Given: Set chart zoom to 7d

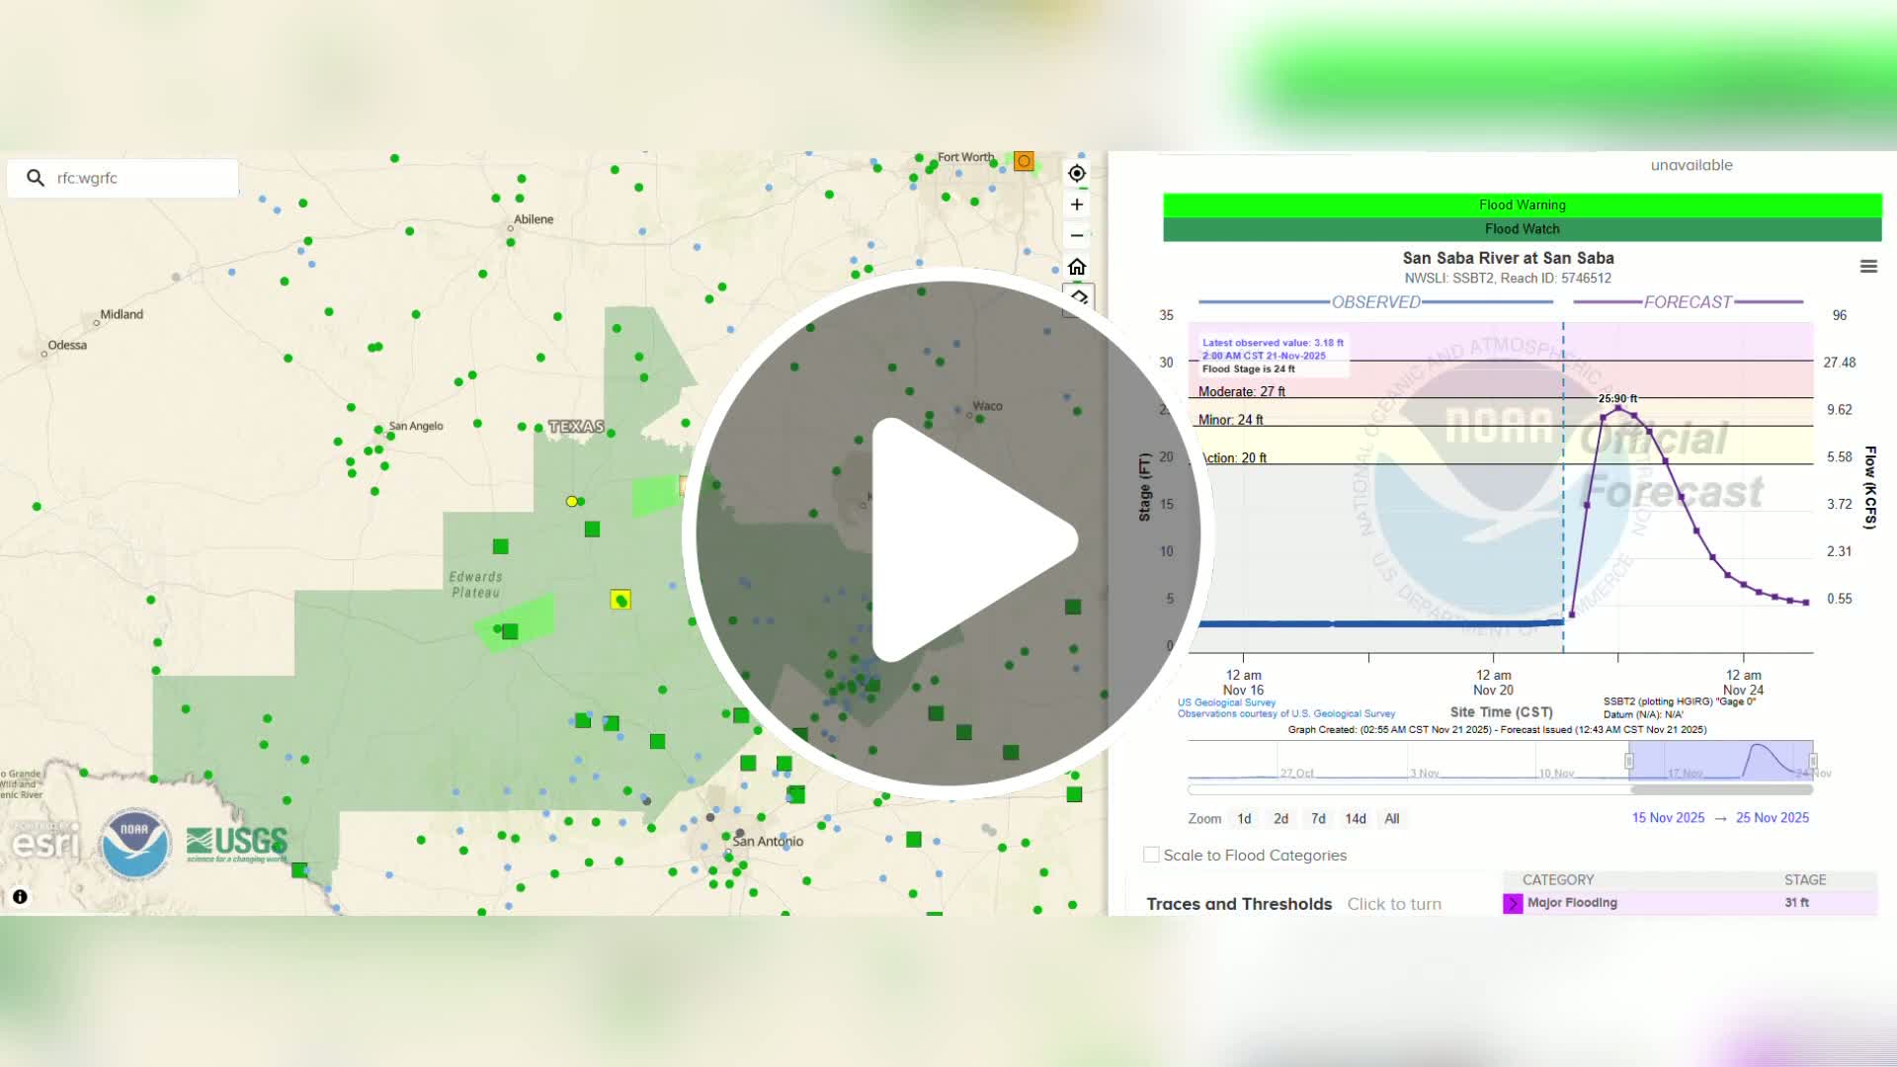Looking at the screenshot, I should 1318,818.
